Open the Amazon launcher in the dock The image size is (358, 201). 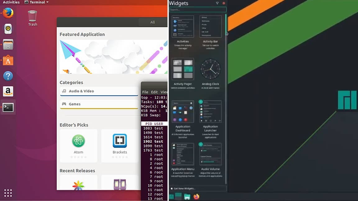tap(8, 91)
